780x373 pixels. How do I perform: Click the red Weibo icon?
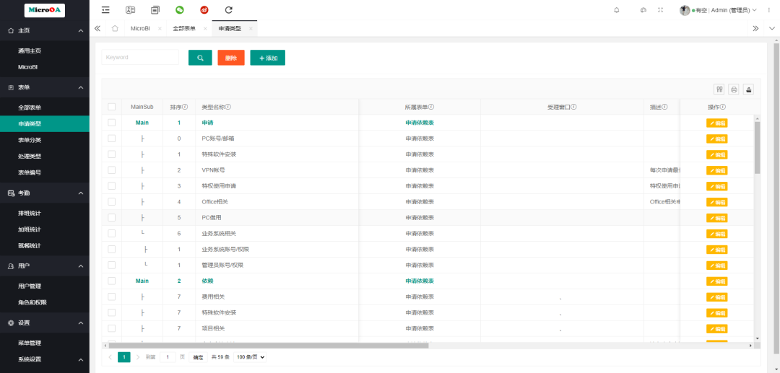pos(204,10)
